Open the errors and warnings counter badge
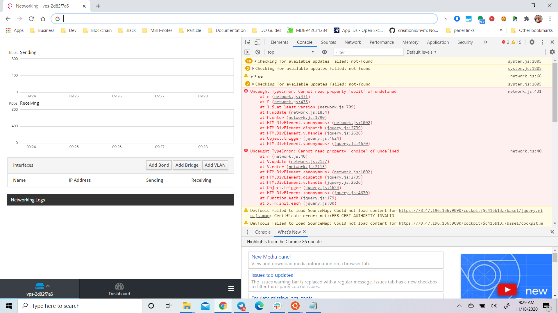558x313 pixels. click(512, 42)
